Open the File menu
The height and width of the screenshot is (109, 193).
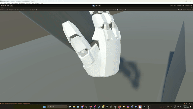point(2,3)
